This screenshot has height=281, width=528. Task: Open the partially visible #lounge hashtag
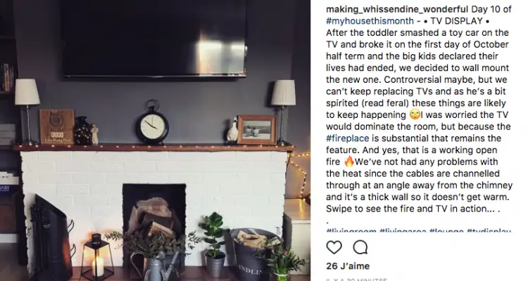(x=446, y=231)
